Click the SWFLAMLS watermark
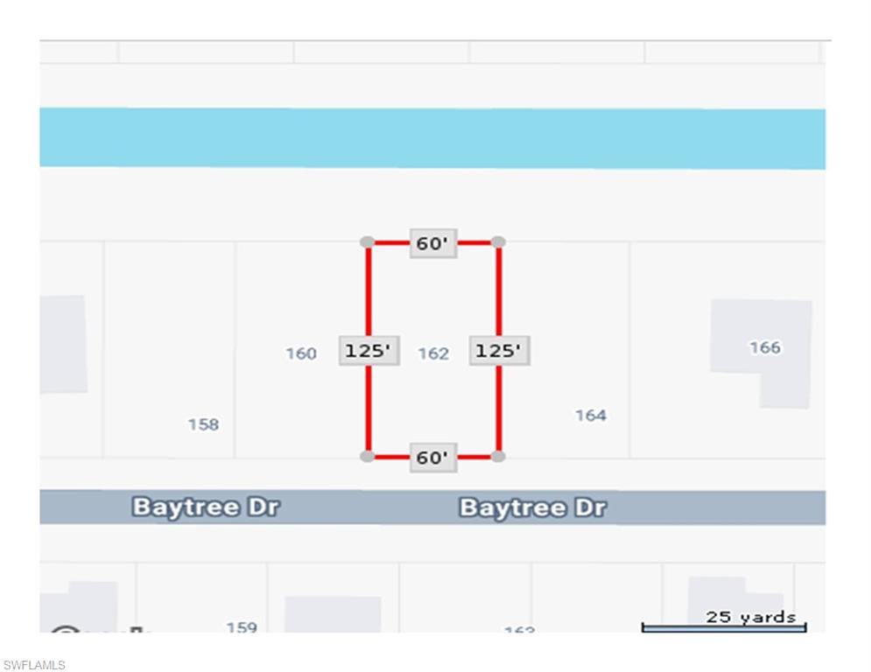Viewport: 871px width, 672px height. pyautogui.click(x=35, y=666)
